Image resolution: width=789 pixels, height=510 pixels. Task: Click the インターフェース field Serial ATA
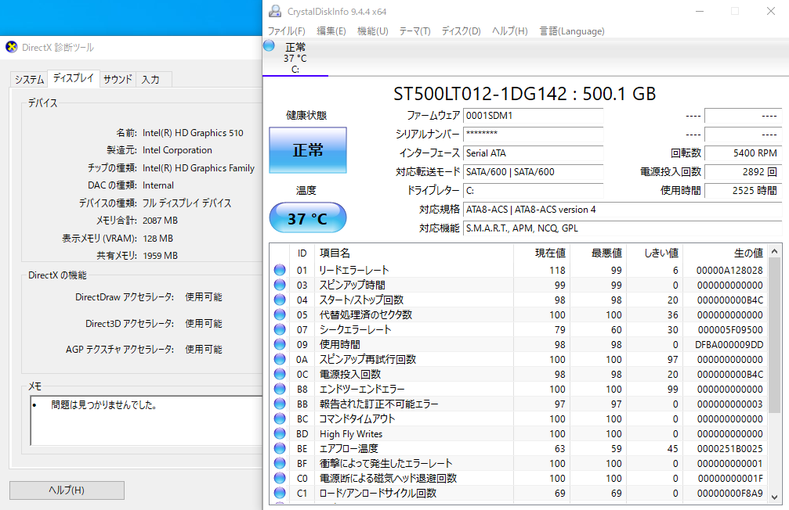click(533, 153)
